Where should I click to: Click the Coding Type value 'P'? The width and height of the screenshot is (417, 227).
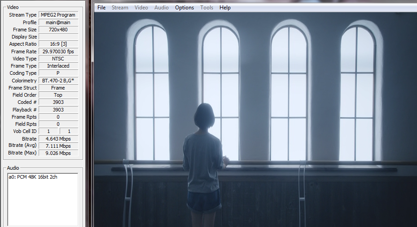coord(58,73)
